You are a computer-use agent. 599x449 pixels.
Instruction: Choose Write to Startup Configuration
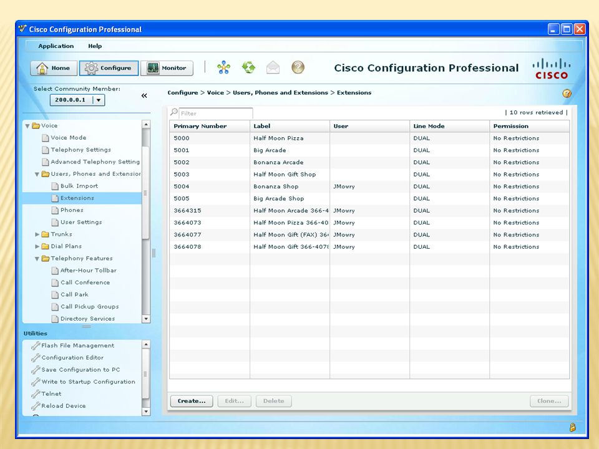point(88,382)
